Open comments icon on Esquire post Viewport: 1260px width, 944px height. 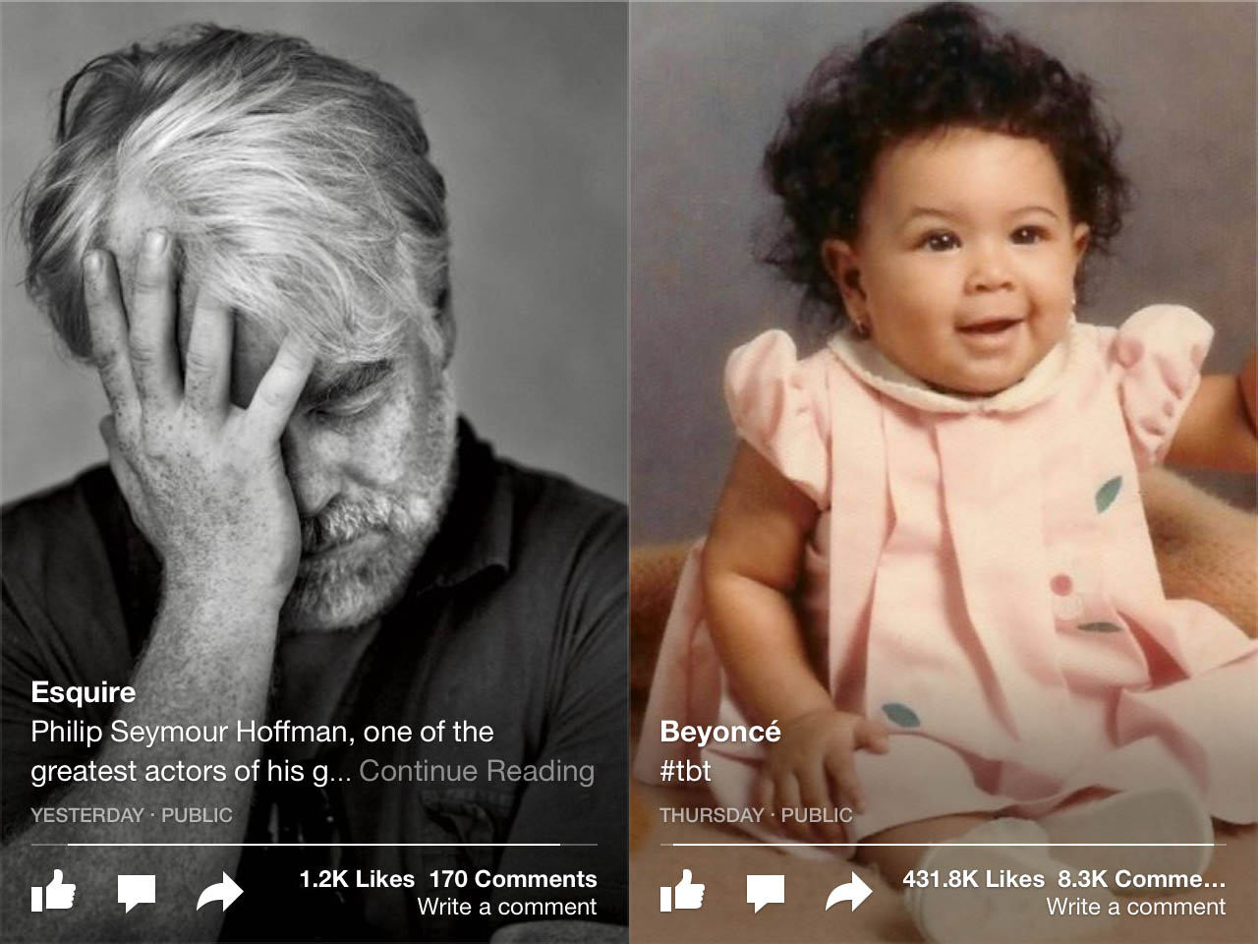point(137,893)
